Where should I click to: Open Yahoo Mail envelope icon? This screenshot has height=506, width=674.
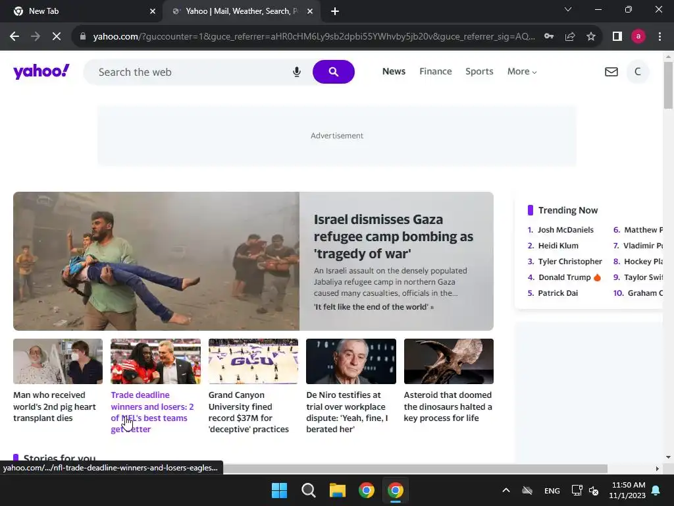[611, 72]
